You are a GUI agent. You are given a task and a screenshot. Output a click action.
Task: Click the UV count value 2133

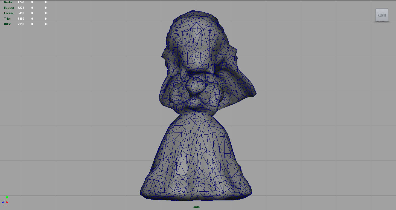pyautogui.click(x=21, y=24)
